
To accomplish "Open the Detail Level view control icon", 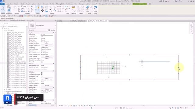I will click(66, 106).
